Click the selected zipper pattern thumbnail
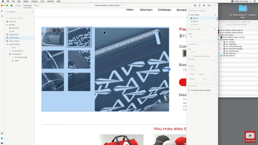The height and width of the screenshot is (145, 258). (x=79, y=37)
